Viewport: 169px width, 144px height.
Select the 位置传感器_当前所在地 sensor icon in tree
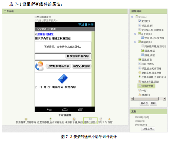pyautogui.click(x=140, y=77)
